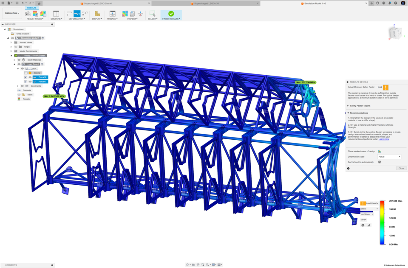Select the Display toolbar icon
The image size is (408, 268).
pos(97,14)
